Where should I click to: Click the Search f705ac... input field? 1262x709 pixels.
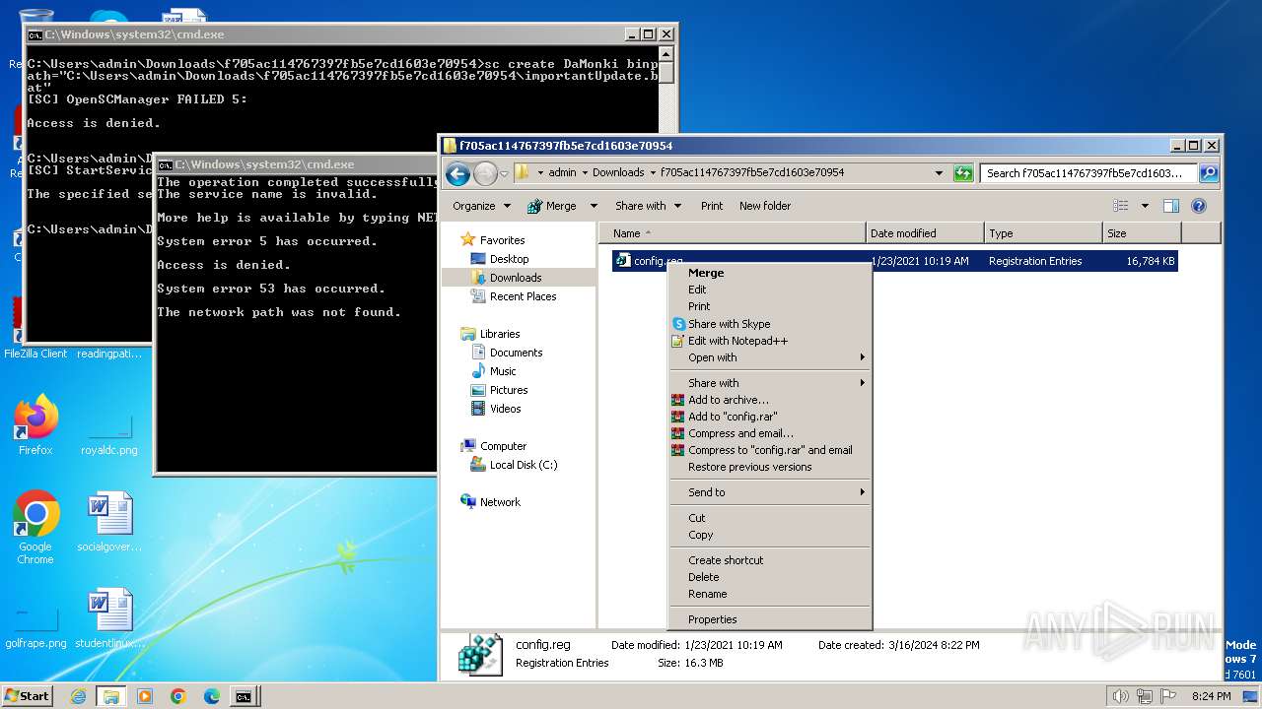click(1088, 173)
